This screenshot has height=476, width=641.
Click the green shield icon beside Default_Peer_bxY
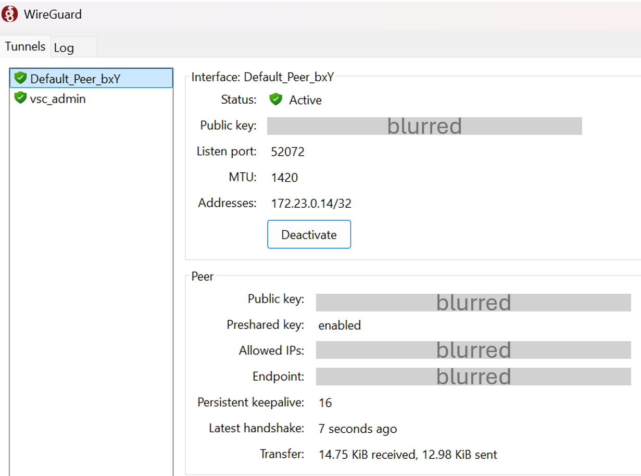20,78
